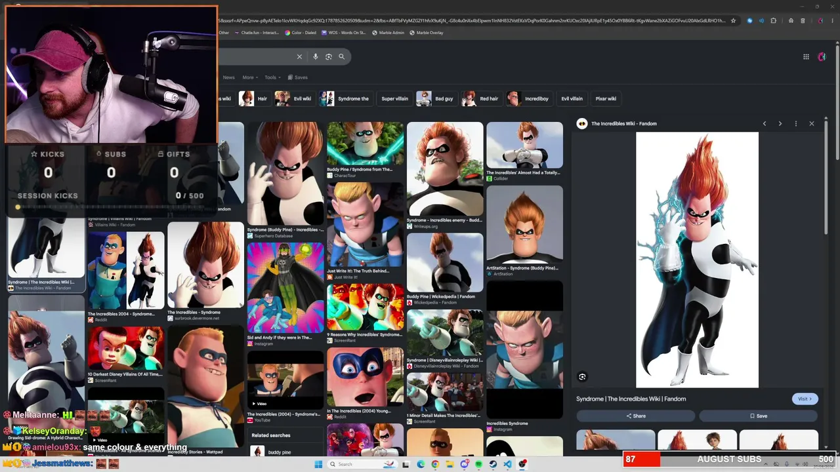The image size is (840, 472).
Task: Open the Google account avatar menu
Action: point(822,56)
